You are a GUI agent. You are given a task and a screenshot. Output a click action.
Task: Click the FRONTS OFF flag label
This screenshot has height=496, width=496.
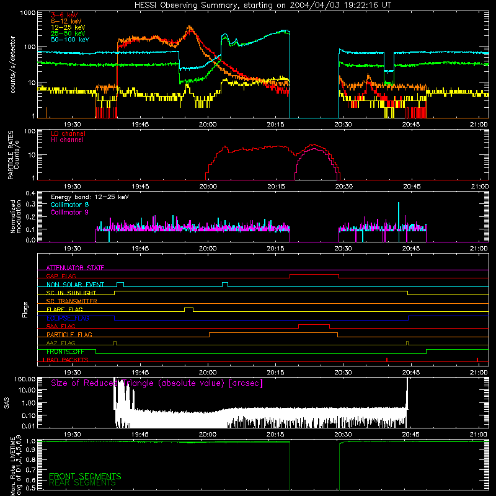[65, 352]
